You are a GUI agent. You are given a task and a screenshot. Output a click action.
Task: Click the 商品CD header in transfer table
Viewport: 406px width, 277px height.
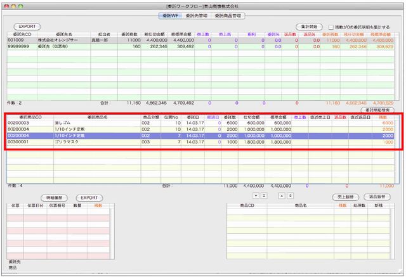tap(247, 205)
